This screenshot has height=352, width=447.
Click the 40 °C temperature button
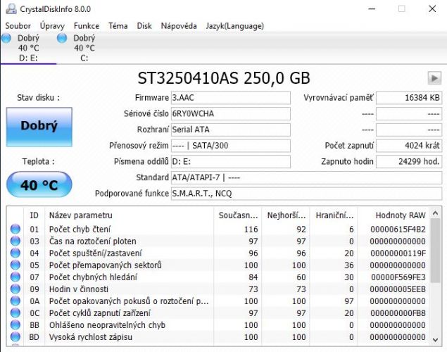coord(39,184)
